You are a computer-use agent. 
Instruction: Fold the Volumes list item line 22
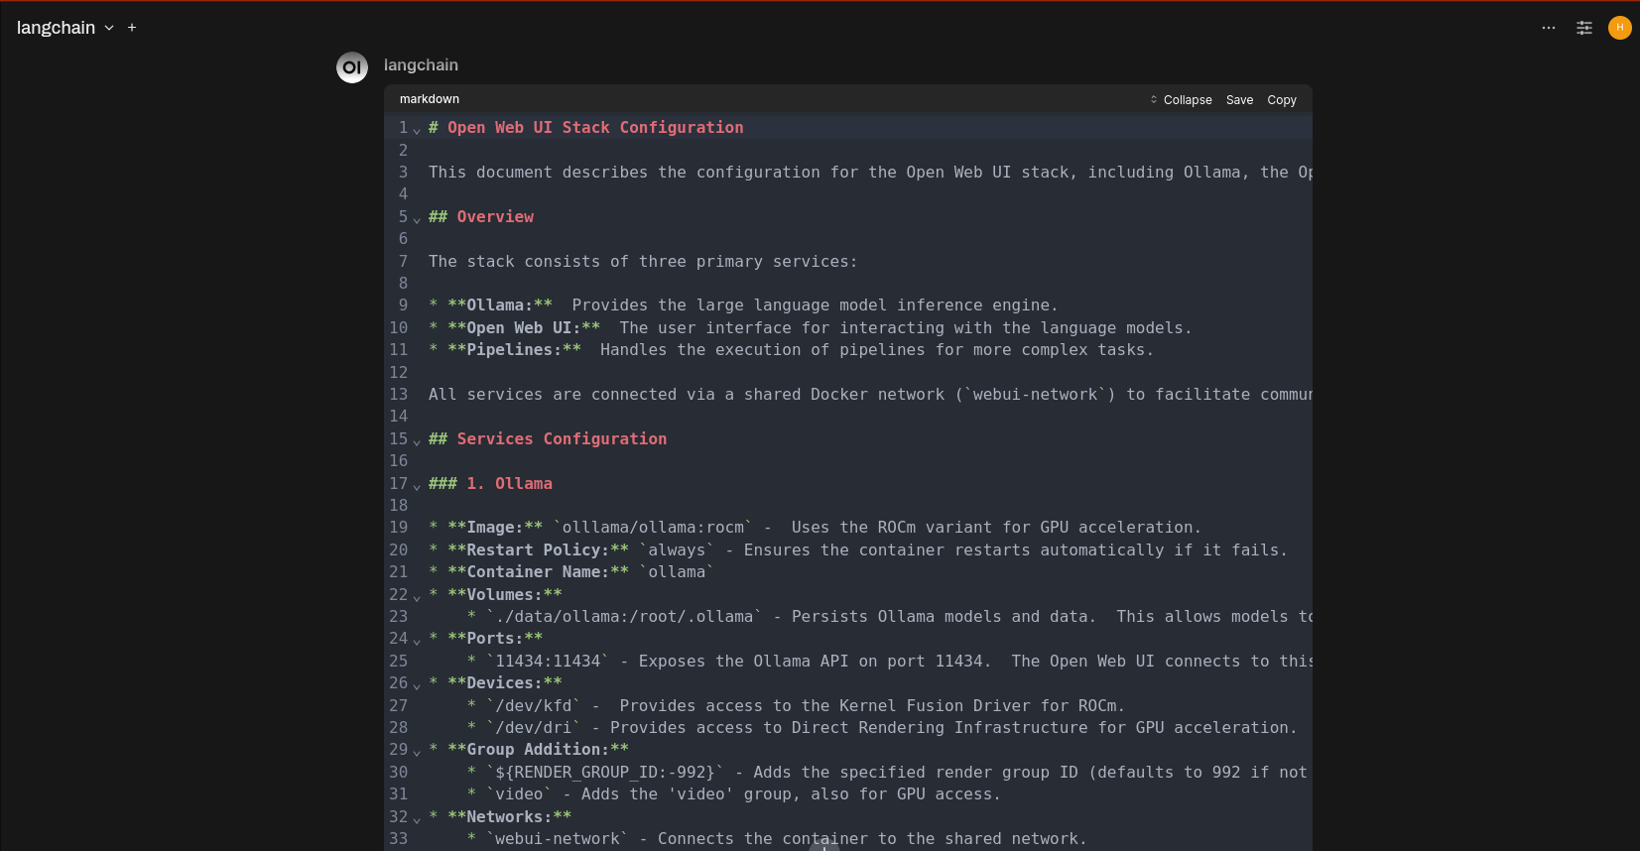pyautogui.click(x=417, y=596)
